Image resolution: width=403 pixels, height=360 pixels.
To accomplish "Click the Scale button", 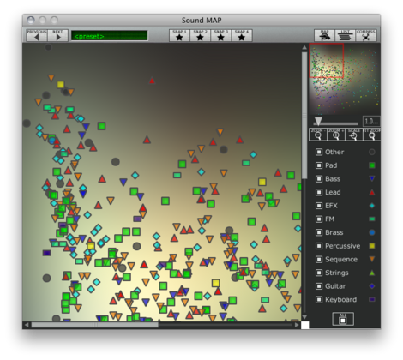I will 354,135.
